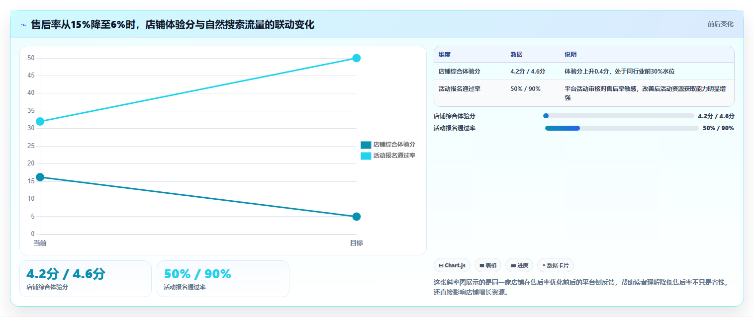The image size is (754, 317).
Task: Click 活动报名通过率 label under the stat card
Action: [185, 287]
